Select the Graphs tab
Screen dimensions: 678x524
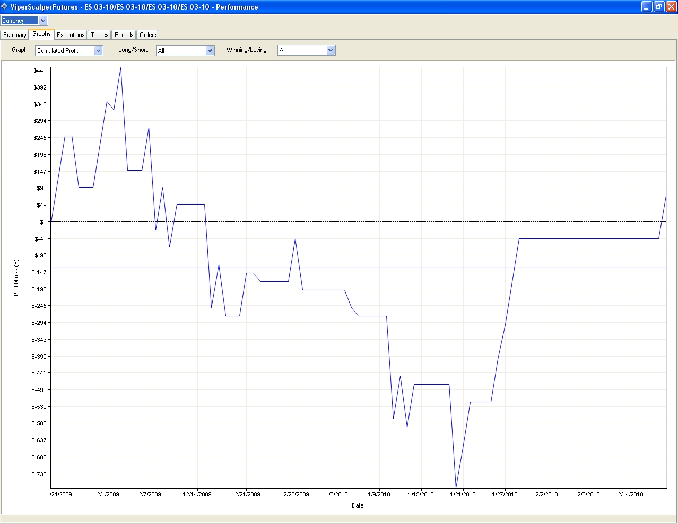click(41, 34)
